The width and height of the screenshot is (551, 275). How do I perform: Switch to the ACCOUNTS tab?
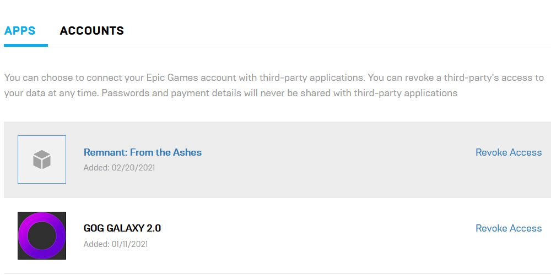click(91, 30)
